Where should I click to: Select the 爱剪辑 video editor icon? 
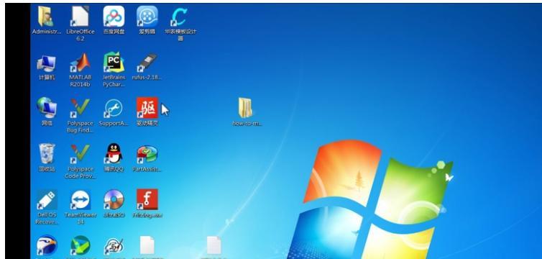147,17
